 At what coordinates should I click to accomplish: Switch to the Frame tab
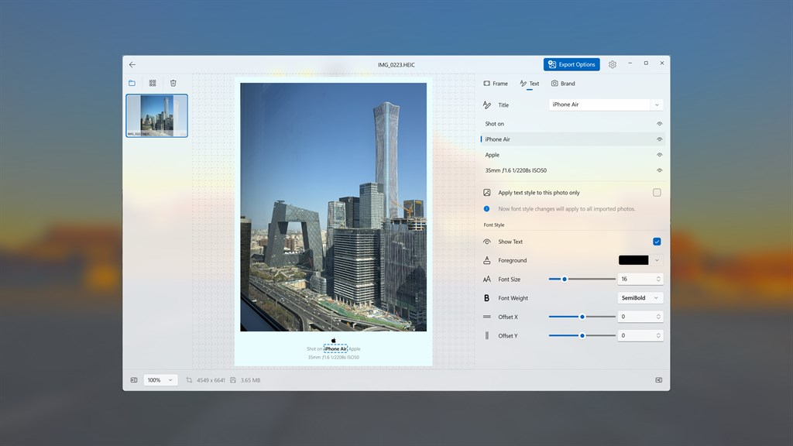[x=496, y=84]
